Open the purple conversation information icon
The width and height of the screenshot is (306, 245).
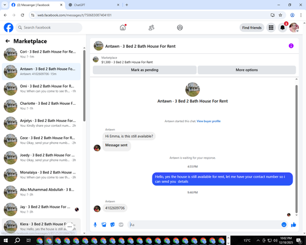pos(291,46)
